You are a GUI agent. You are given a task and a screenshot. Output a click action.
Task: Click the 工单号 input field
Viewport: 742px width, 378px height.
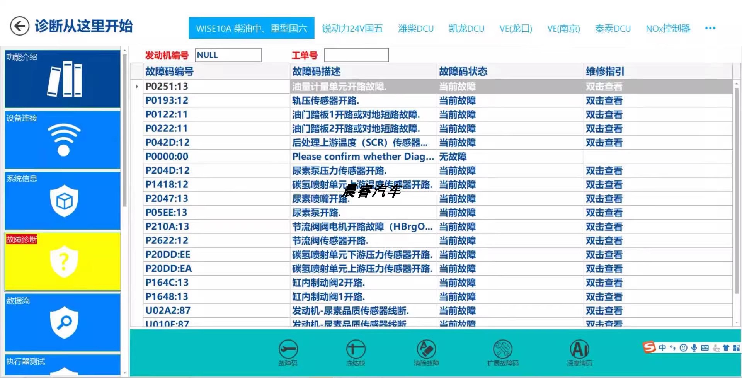tap(356, 55)
